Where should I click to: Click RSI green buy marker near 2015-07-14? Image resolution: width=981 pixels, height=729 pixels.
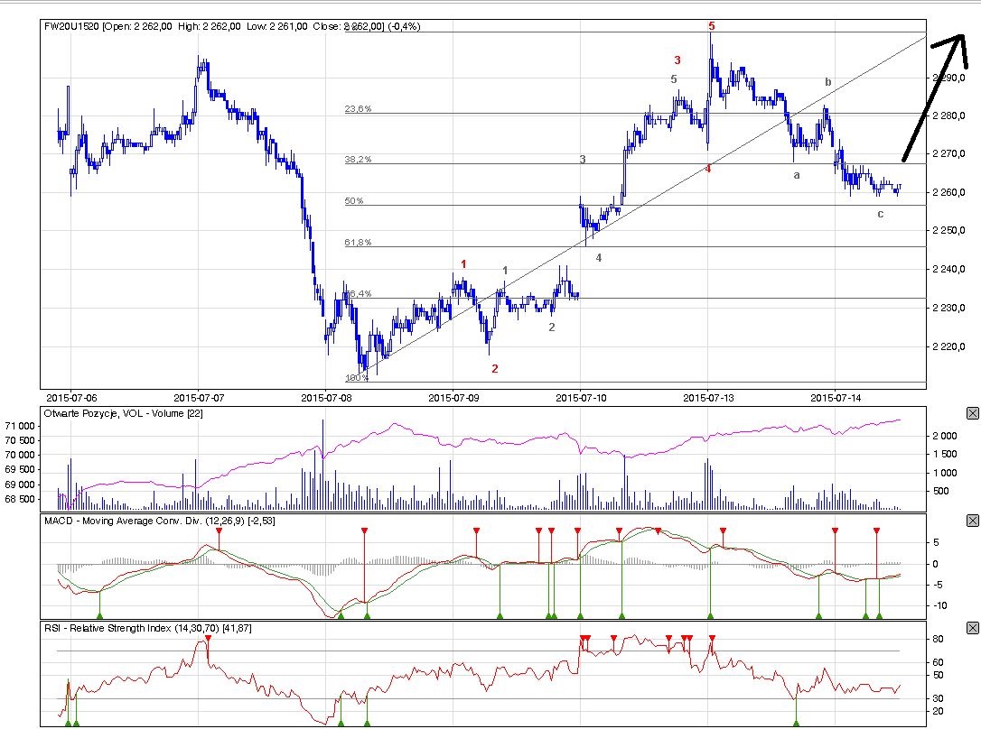[797, 723]
